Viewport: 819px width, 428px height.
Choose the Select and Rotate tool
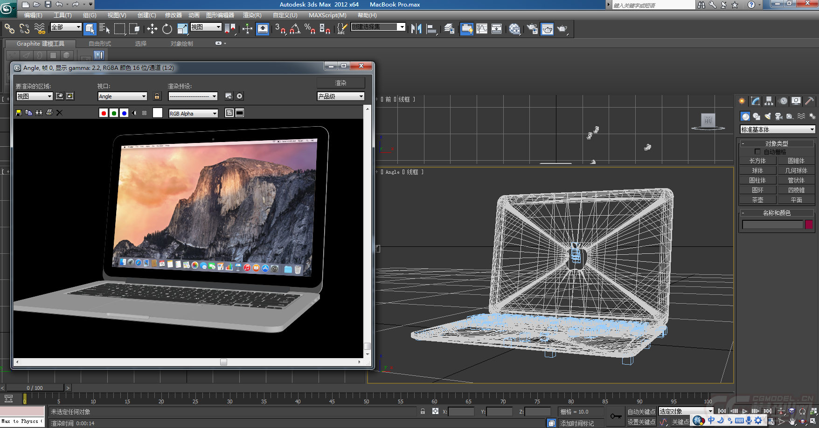coord(167,29)
